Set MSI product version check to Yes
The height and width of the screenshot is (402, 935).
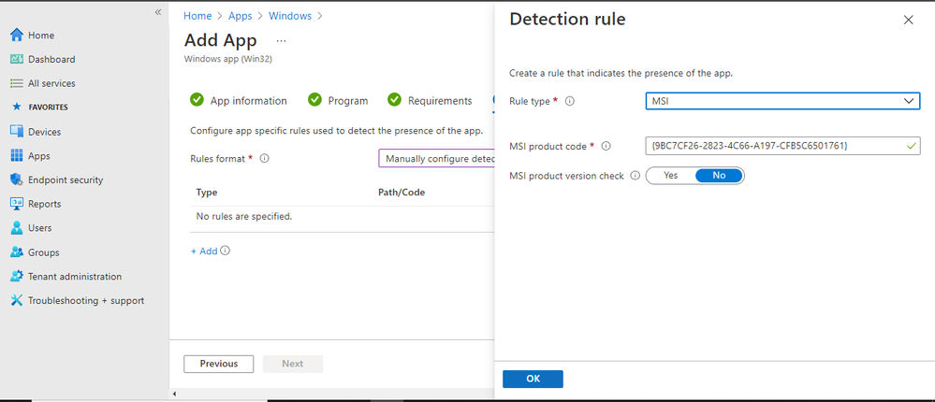point(670,176)
